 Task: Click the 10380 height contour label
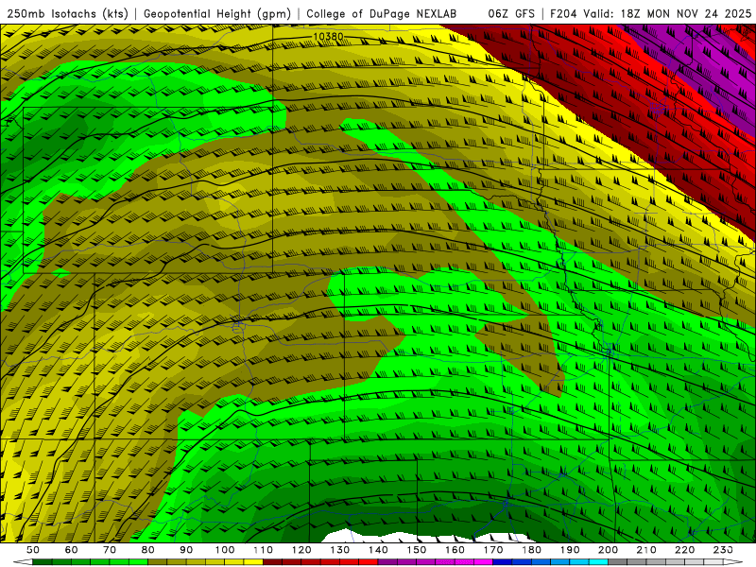pyautogui.click(x=328, y=37)
